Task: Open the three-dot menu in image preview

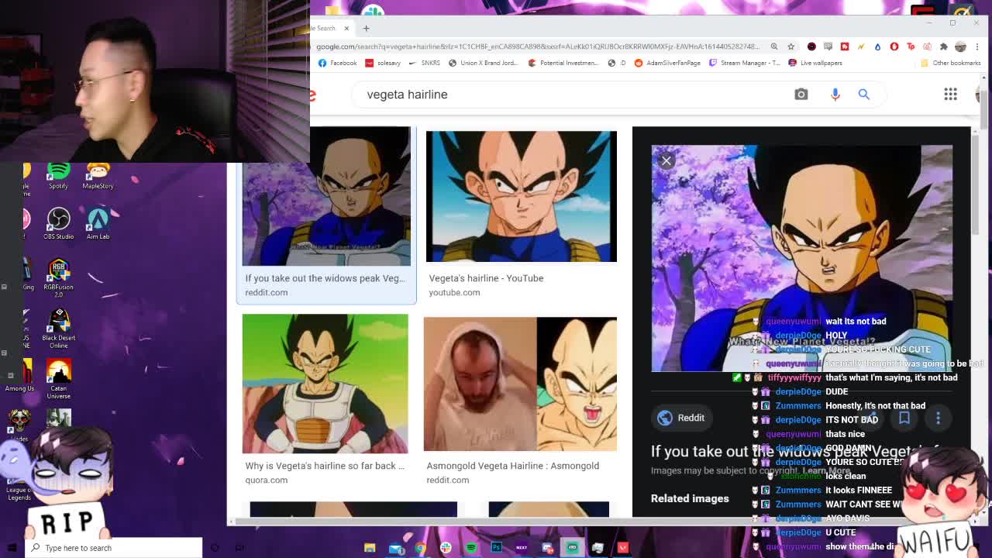Action: click(x=938, y=418)
